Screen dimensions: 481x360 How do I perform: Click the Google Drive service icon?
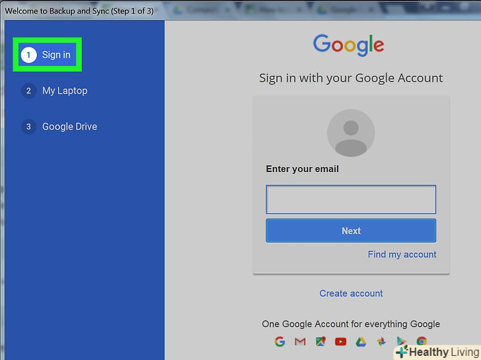coord(361,342)
